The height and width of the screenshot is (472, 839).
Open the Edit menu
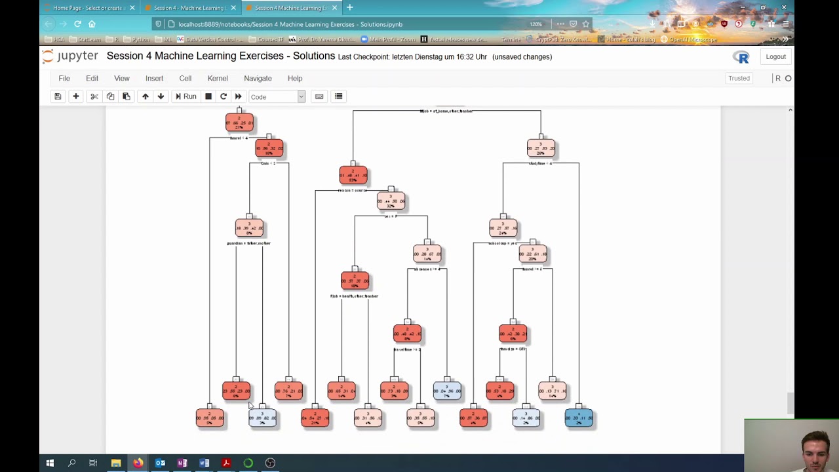pos(92,78)
